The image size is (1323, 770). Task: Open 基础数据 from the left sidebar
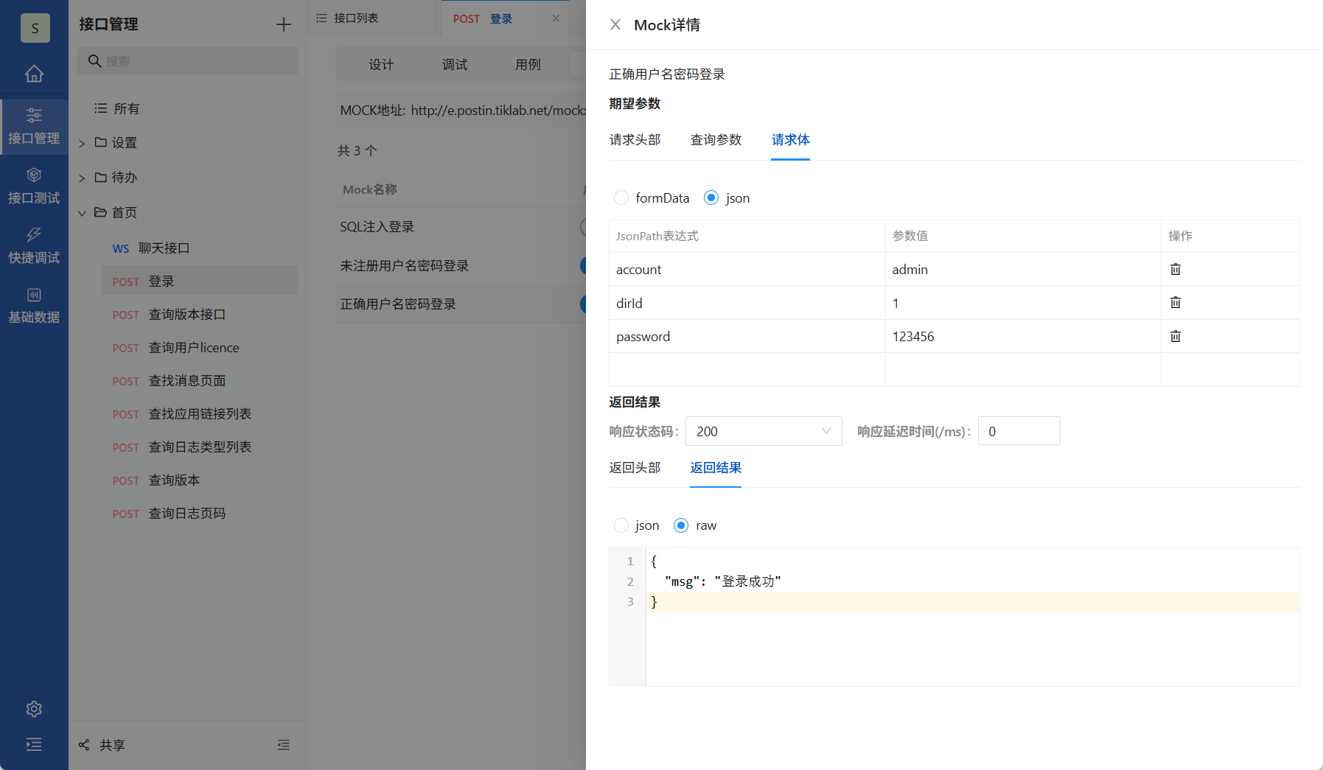coord(34,305)
